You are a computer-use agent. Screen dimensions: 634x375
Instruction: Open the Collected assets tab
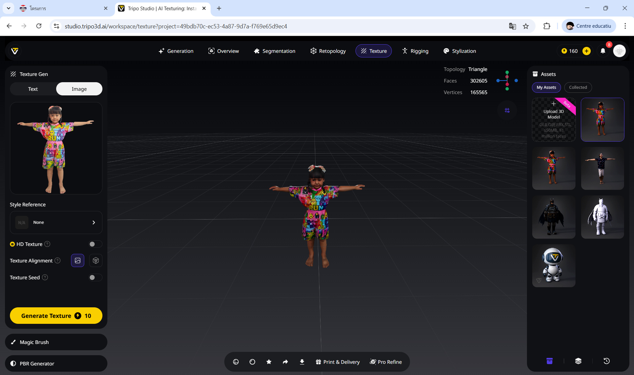click(578, 87)
